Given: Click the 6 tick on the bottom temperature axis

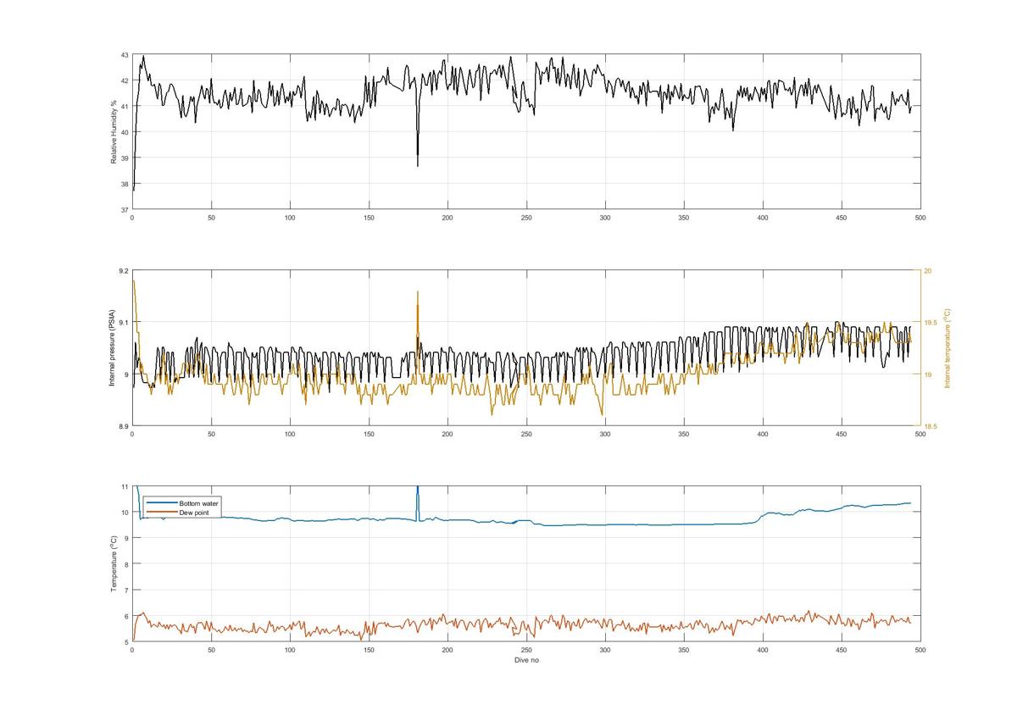Looking at the screenshot, I should [126, 616].
